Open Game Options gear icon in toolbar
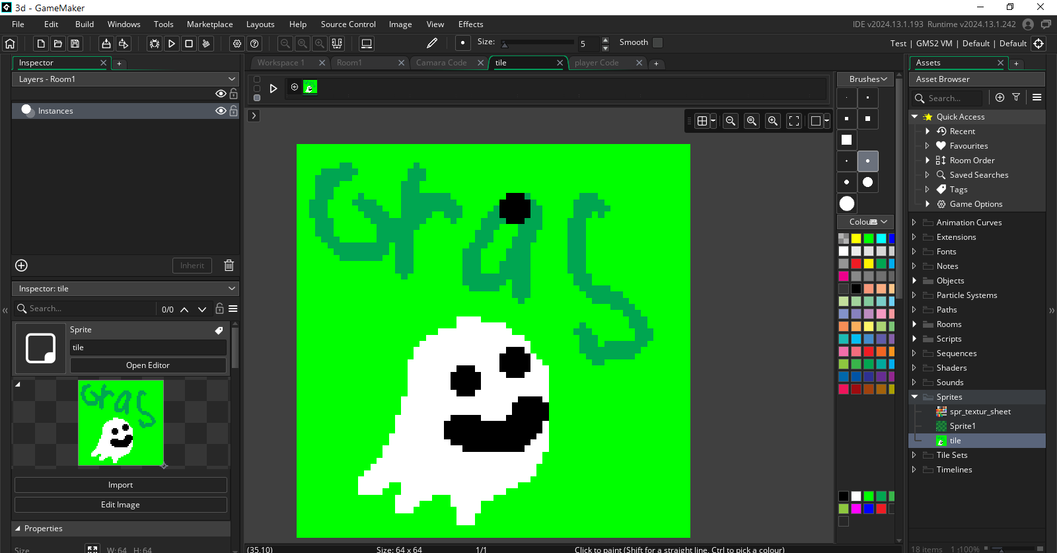This screenshot has height=553, width=1057. [x=237, y=44]
